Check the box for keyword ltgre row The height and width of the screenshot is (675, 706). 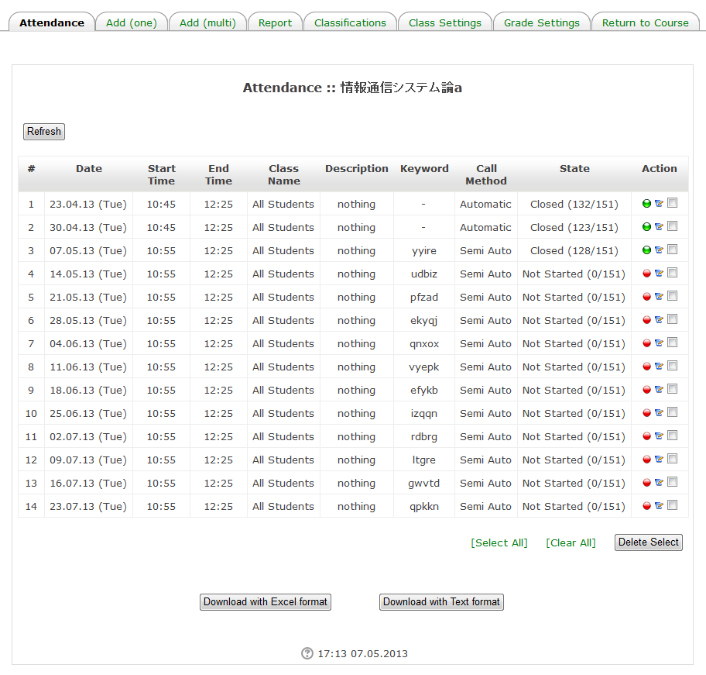point(672,459)
